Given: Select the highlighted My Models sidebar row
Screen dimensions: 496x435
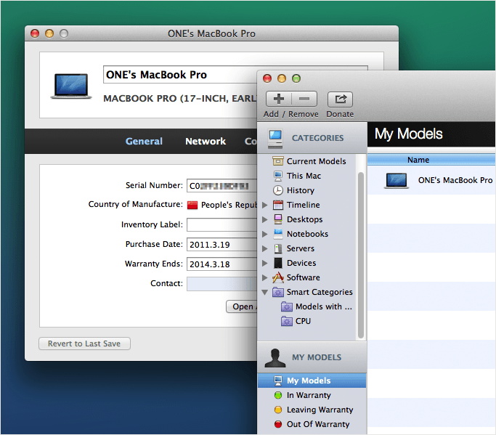Looking at the screenshot, I should click(312, 381).
